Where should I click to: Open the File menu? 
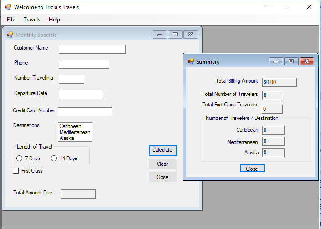pos(11,20)
